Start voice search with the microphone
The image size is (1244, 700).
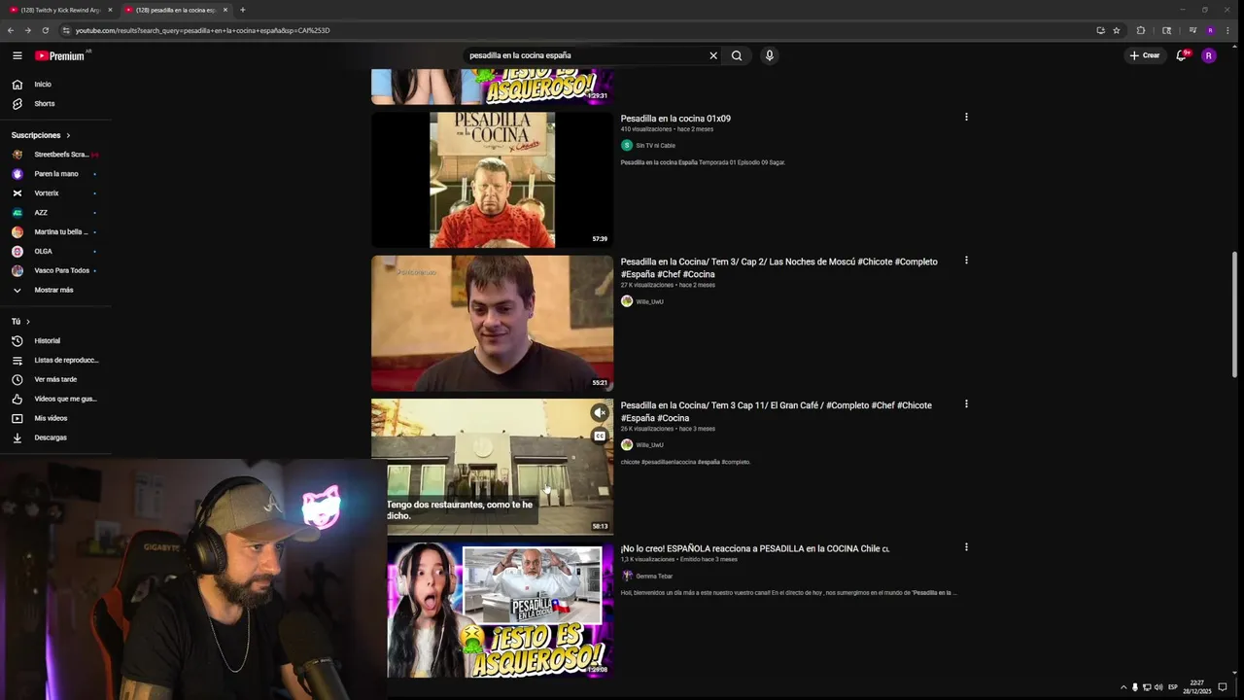[x=769, y=55]
